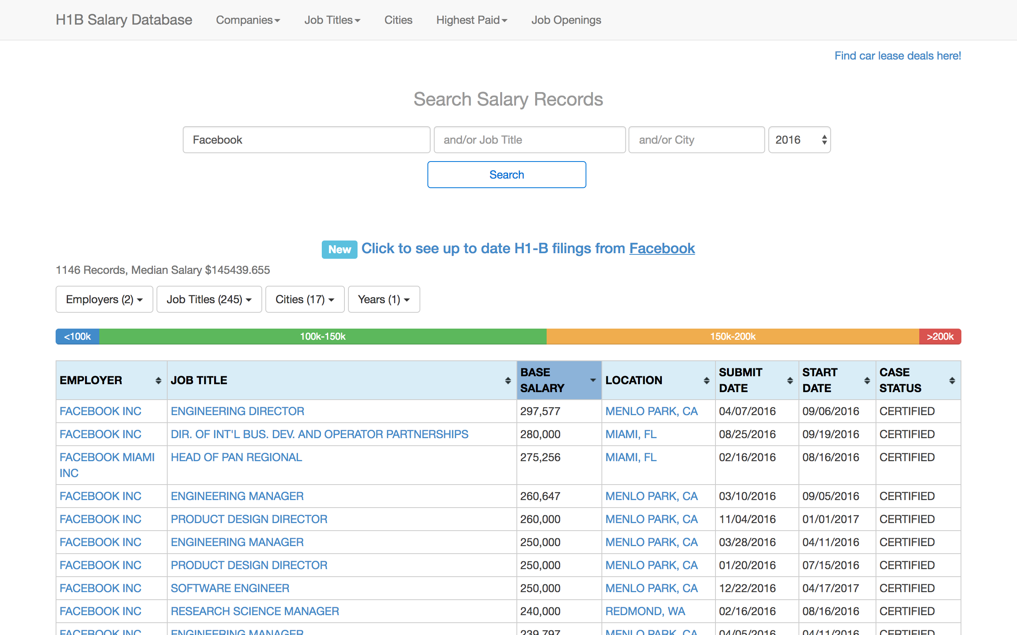
Task: Select submit date 11/04/2016 cell
Action: coord(756,520)
